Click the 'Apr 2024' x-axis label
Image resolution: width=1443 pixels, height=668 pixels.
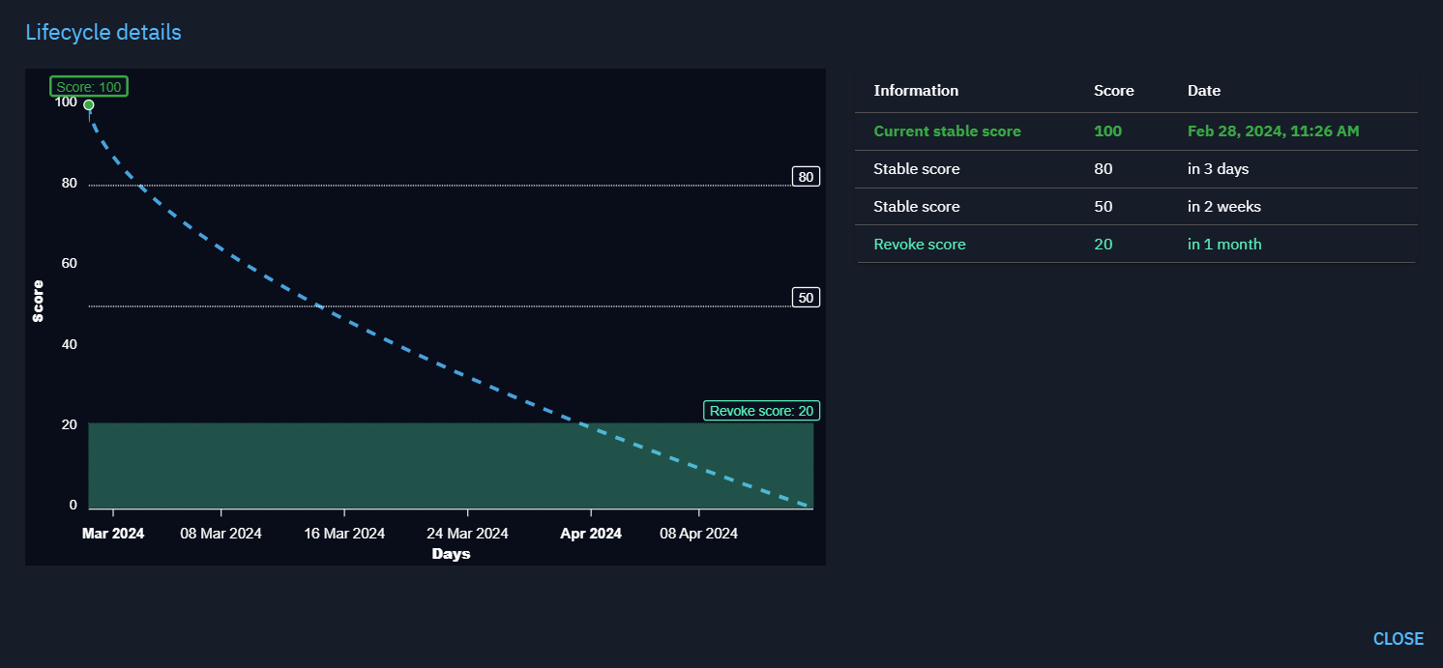coord(591,534)
